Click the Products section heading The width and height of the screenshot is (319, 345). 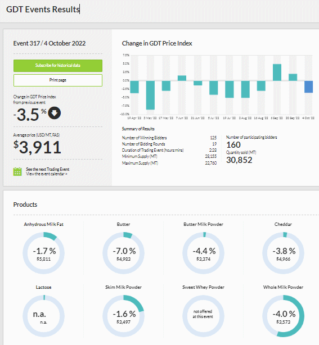(x=25, y=205)
